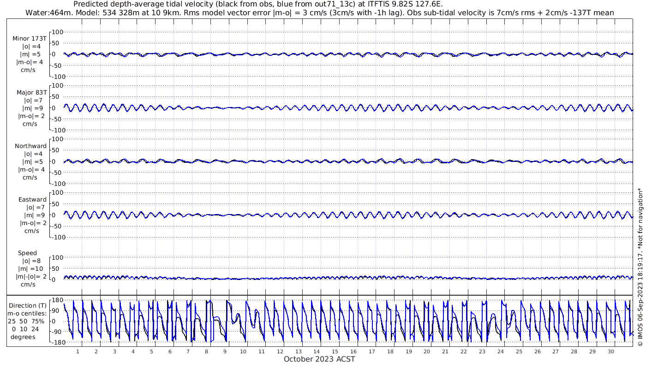This screenshot has width=646, height=369.
Task: Select the 'Major 83T' panel label
Action: coord(32,93)
